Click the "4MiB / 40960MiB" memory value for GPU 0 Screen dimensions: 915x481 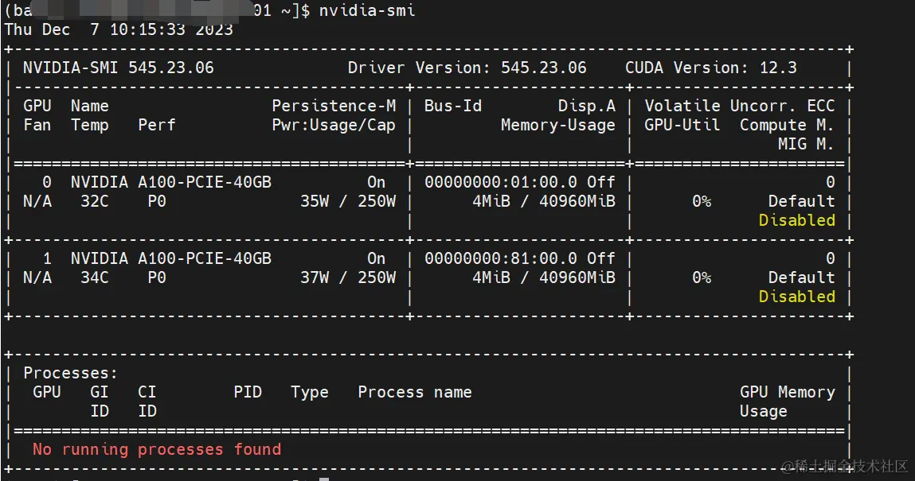tap(544, 201)
